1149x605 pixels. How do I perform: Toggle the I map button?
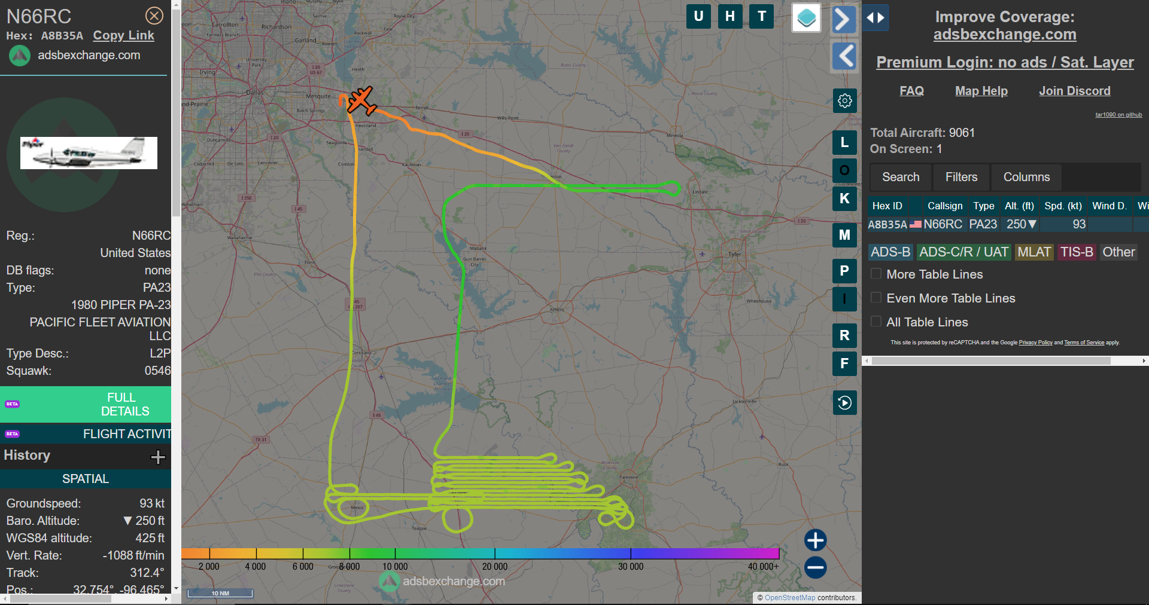pyautogui.click(x=844, y=299)
